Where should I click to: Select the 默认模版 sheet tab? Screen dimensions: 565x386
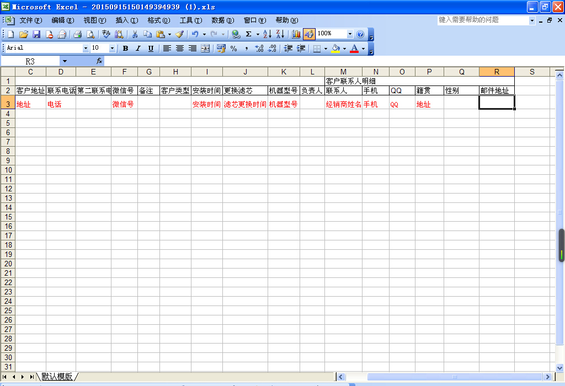pos(57,377)
